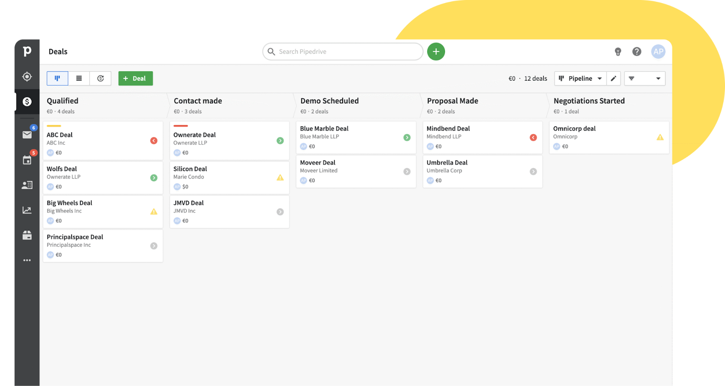The image size is (725, 386).
Task: Click the green plus quick-add button
Action: click(x=436, y=52)
